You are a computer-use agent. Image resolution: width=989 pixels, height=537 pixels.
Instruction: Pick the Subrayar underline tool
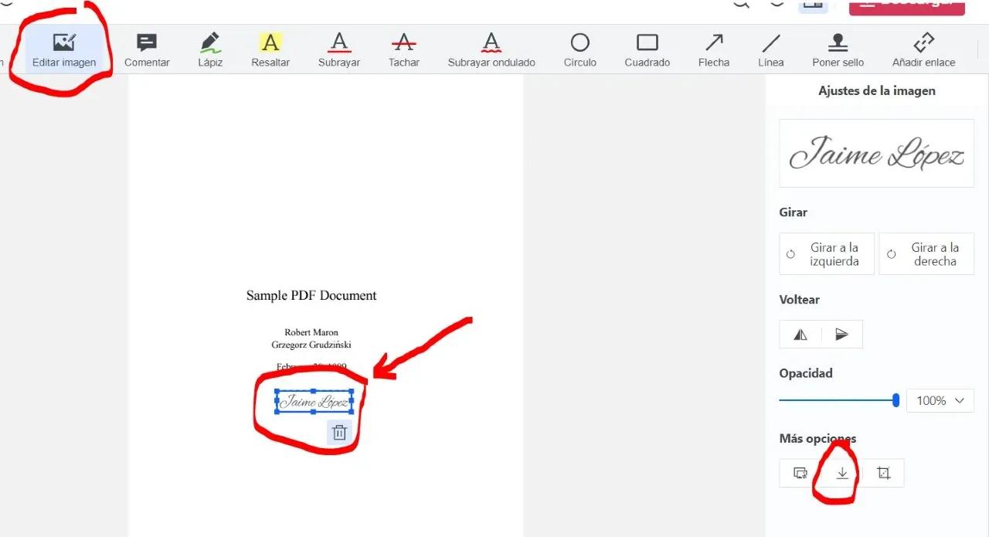pyautogui.click(x=339, y=49)
